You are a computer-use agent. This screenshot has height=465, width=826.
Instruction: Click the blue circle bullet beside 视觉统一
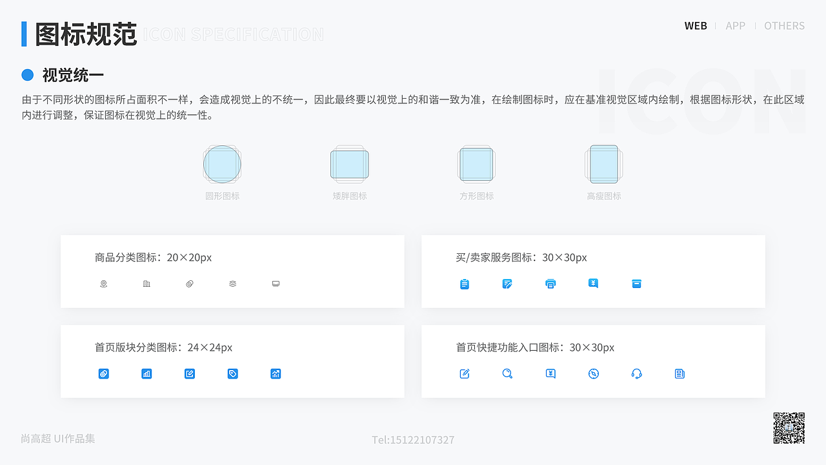27,75
